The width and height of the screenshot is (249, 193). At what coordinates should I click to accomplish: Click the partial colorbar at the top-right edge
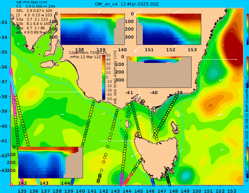coord(248,29)
